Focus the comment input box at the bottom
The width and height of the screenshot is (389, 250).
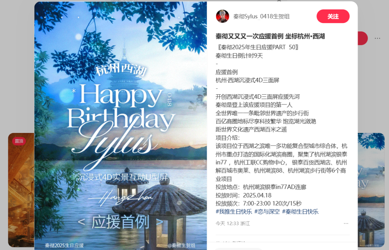238,249
